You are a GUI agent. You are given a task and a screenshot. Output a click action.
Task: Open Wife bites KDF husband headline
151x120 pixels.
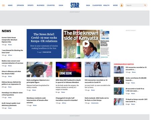coord(68,81)
